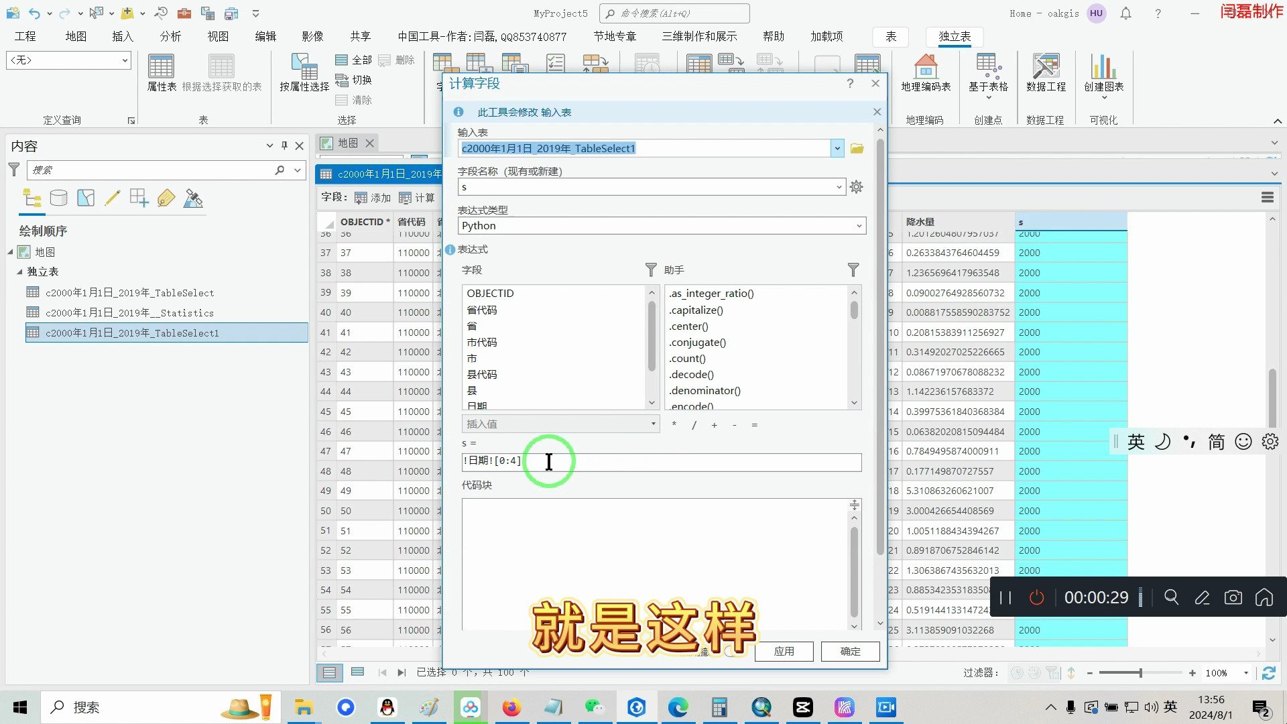Click the 确定 button to confirm

(849, 651)
